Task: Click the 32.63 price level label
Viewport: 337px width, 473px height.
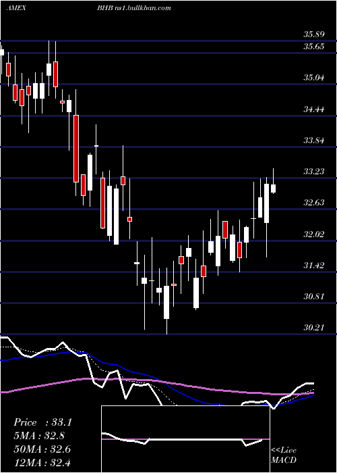Action: coord(314,203)
